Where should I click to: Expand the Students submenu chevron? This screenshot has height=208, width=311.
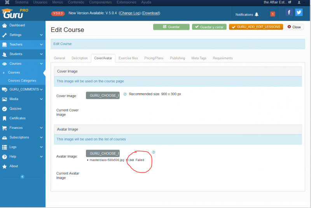tap(41, 54)
